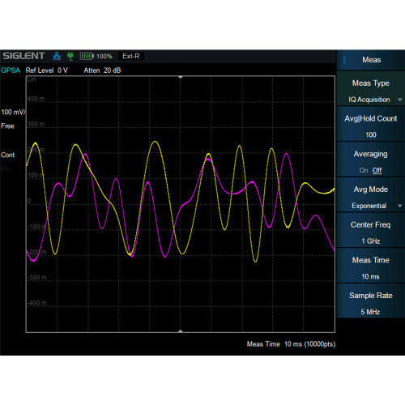
Task: Click the -300 m axis label
Action: point(37,277)
